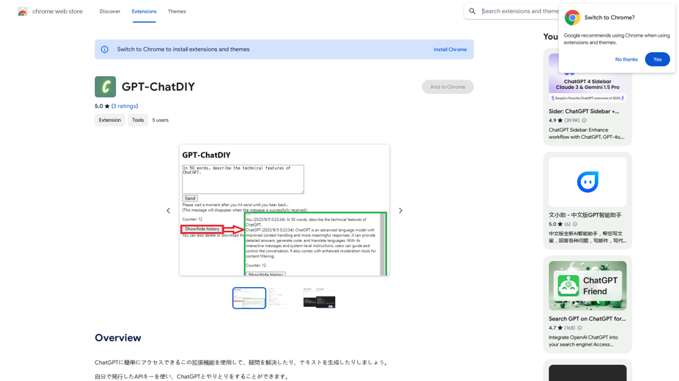
Task: Click the info icon beside 文小助 rating count
Action: pyautogui.click(x=575, y=224)
